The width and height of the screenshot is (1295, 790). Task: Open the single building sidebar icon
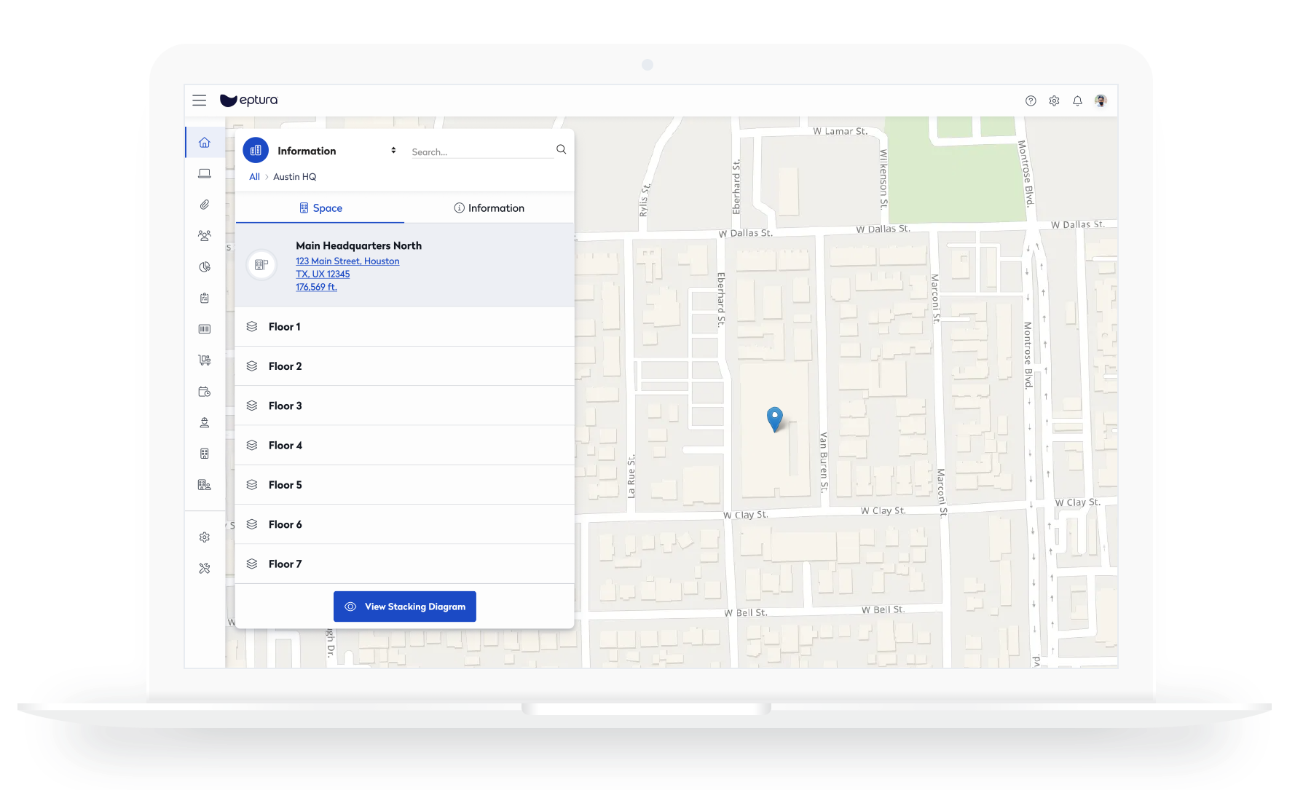pos(205,454)
